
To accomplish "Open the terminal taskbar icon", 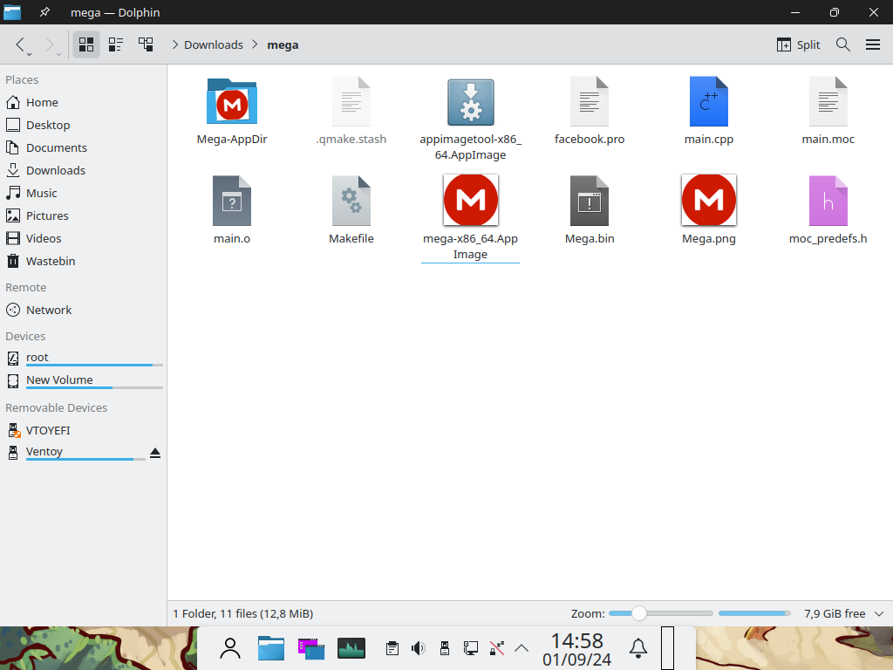I will click(311, 648).
